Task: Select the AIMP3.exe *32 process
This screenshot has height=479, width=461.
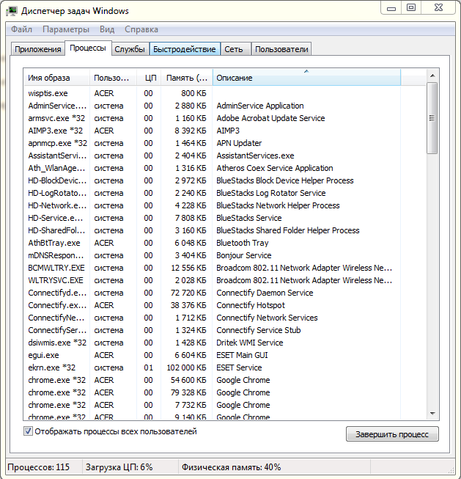Action: click(212, 131)
